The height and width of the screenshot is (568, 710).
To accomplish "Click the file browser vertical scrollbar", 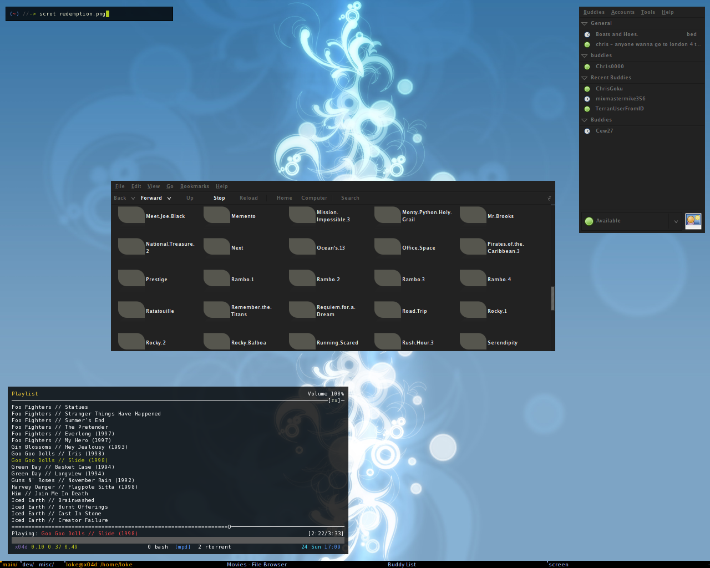I will tap(552, 298).
